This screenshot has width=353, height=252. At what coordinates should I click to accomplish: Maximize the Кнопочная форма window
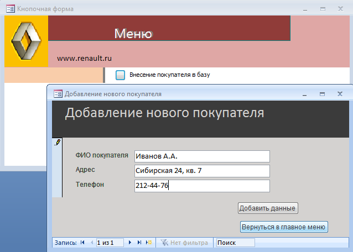coord(323,9)
